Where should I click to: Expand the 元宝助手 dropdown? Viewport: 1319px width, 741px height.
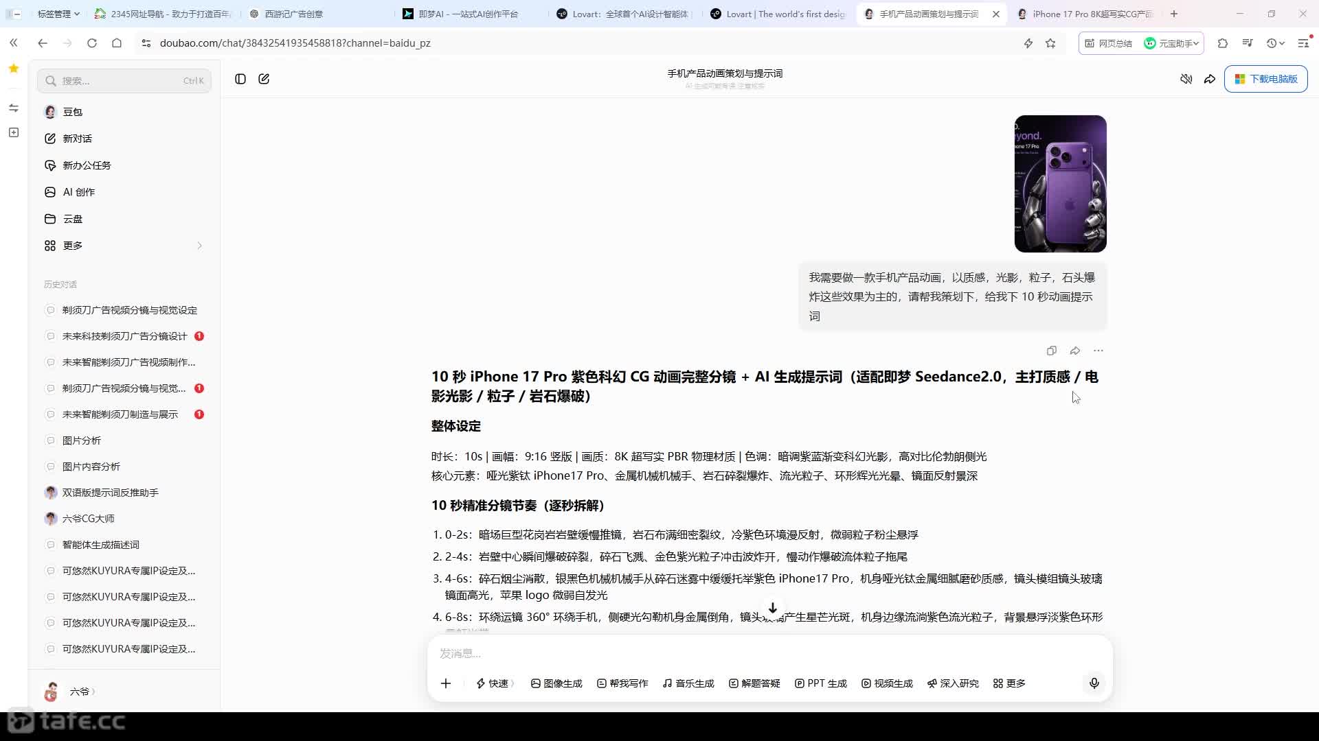1171,43
